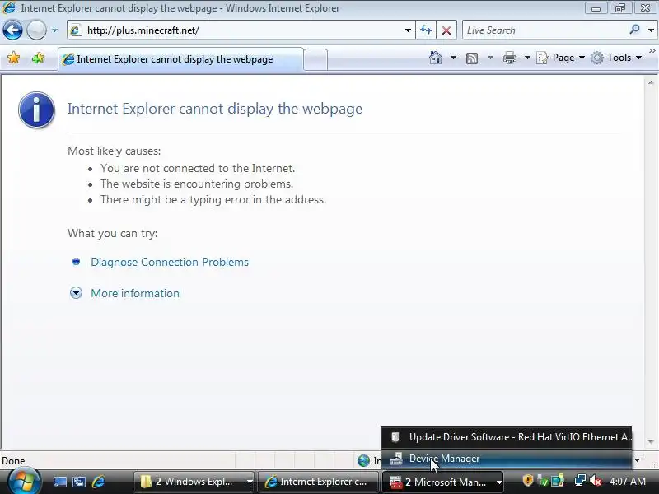The width and height of the screenshot is (659, 494).
Task: Click the security shield tray icon
Action: point(527,480)
